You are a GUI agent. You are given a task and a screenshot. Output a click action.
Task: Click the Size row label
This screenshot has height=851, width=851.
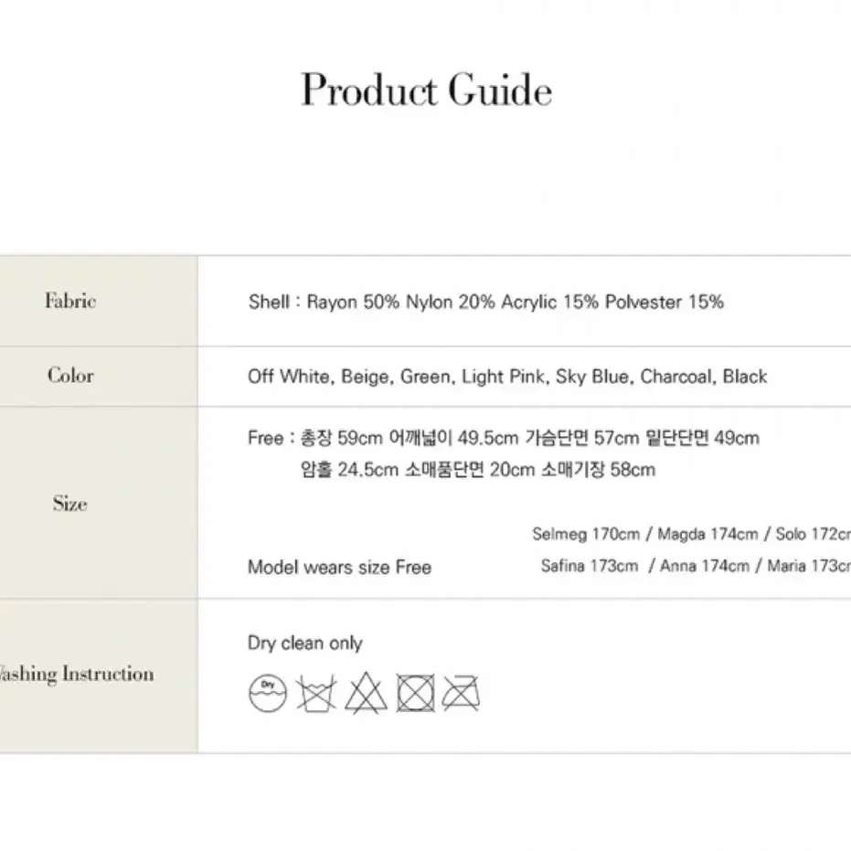[x=70, y=503]
